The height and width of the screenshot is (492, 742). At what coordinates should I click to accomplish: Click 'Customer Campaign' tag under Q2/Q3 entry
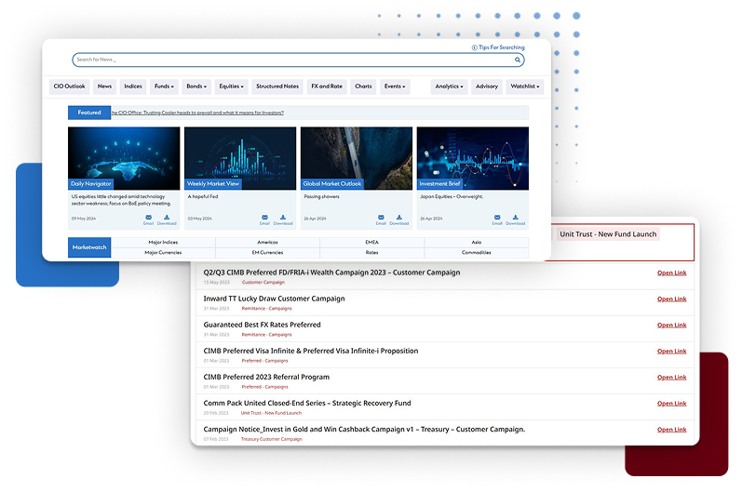point(263,283)
